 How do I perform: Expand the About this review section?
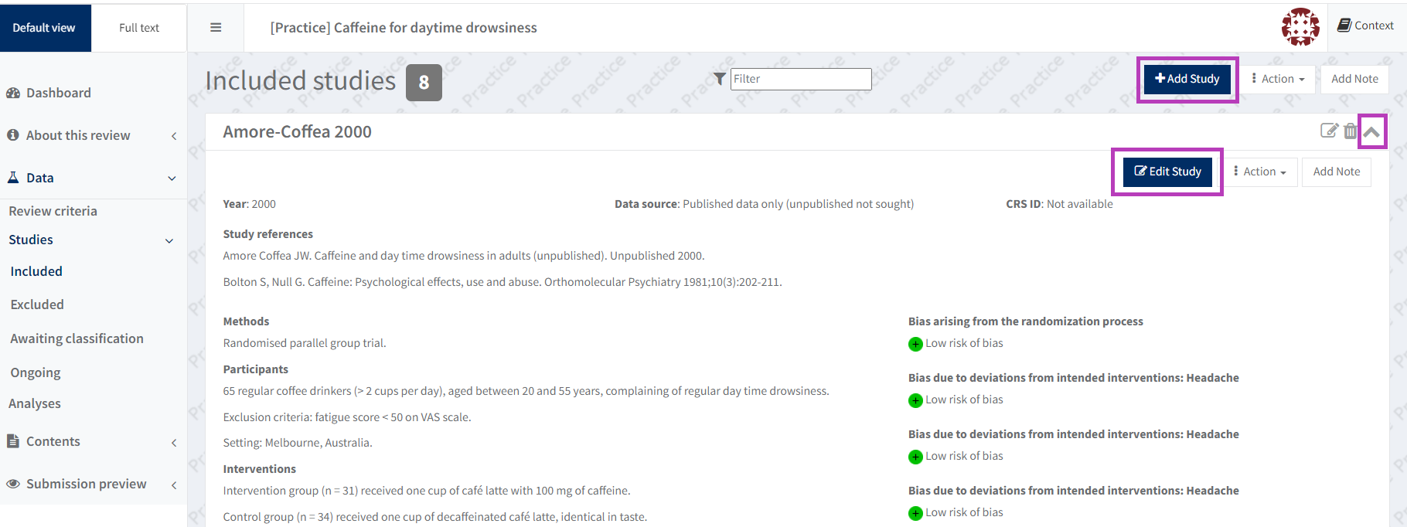pyautogui.click(x=174, y=136)
